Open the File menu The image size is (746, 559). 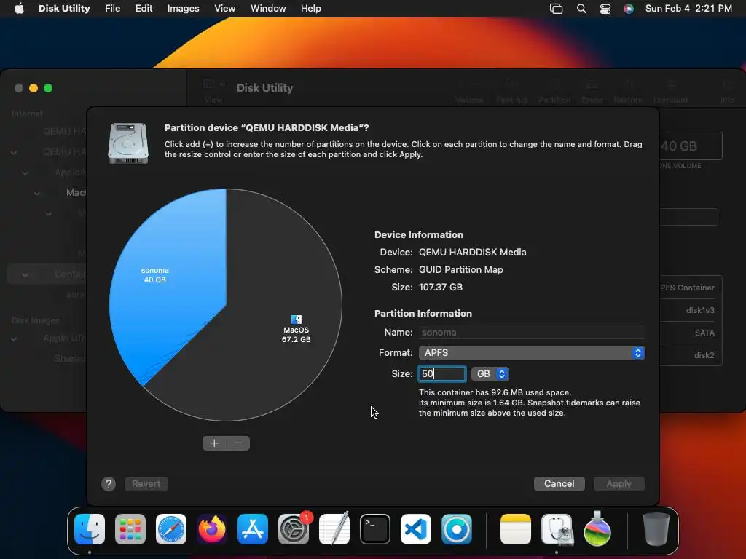point(112,8)
